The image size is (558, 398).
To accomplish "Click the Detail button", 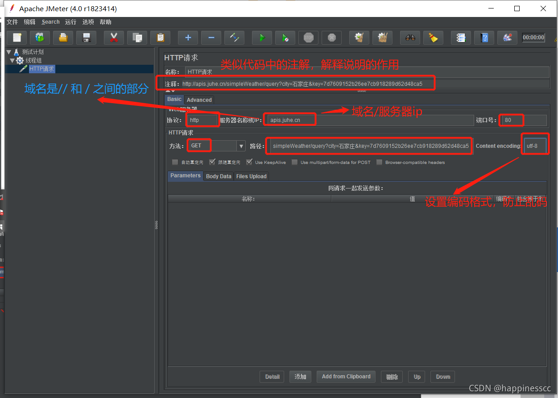I will [273, 377].
